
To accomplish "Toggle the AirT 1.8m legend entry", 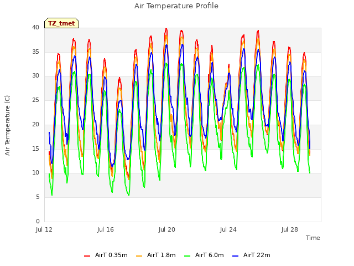I will click(156, 255).
